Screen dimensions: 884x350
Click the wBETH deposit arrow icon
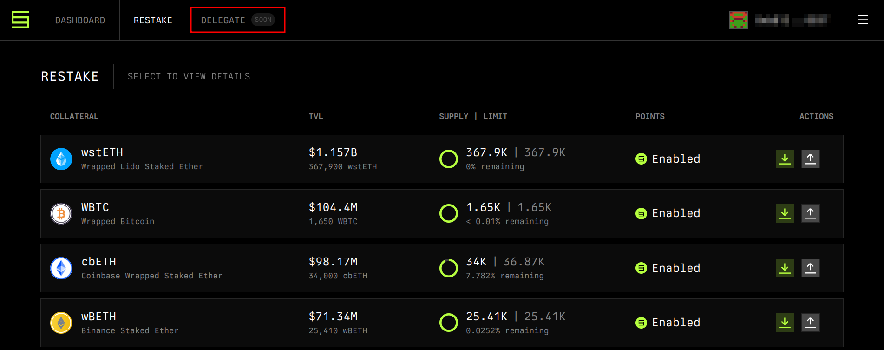point(785,323)
